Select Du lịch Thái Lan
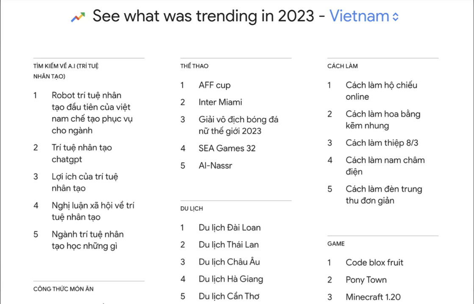Viewport: 474px width, 304px height. click(229, 245)
